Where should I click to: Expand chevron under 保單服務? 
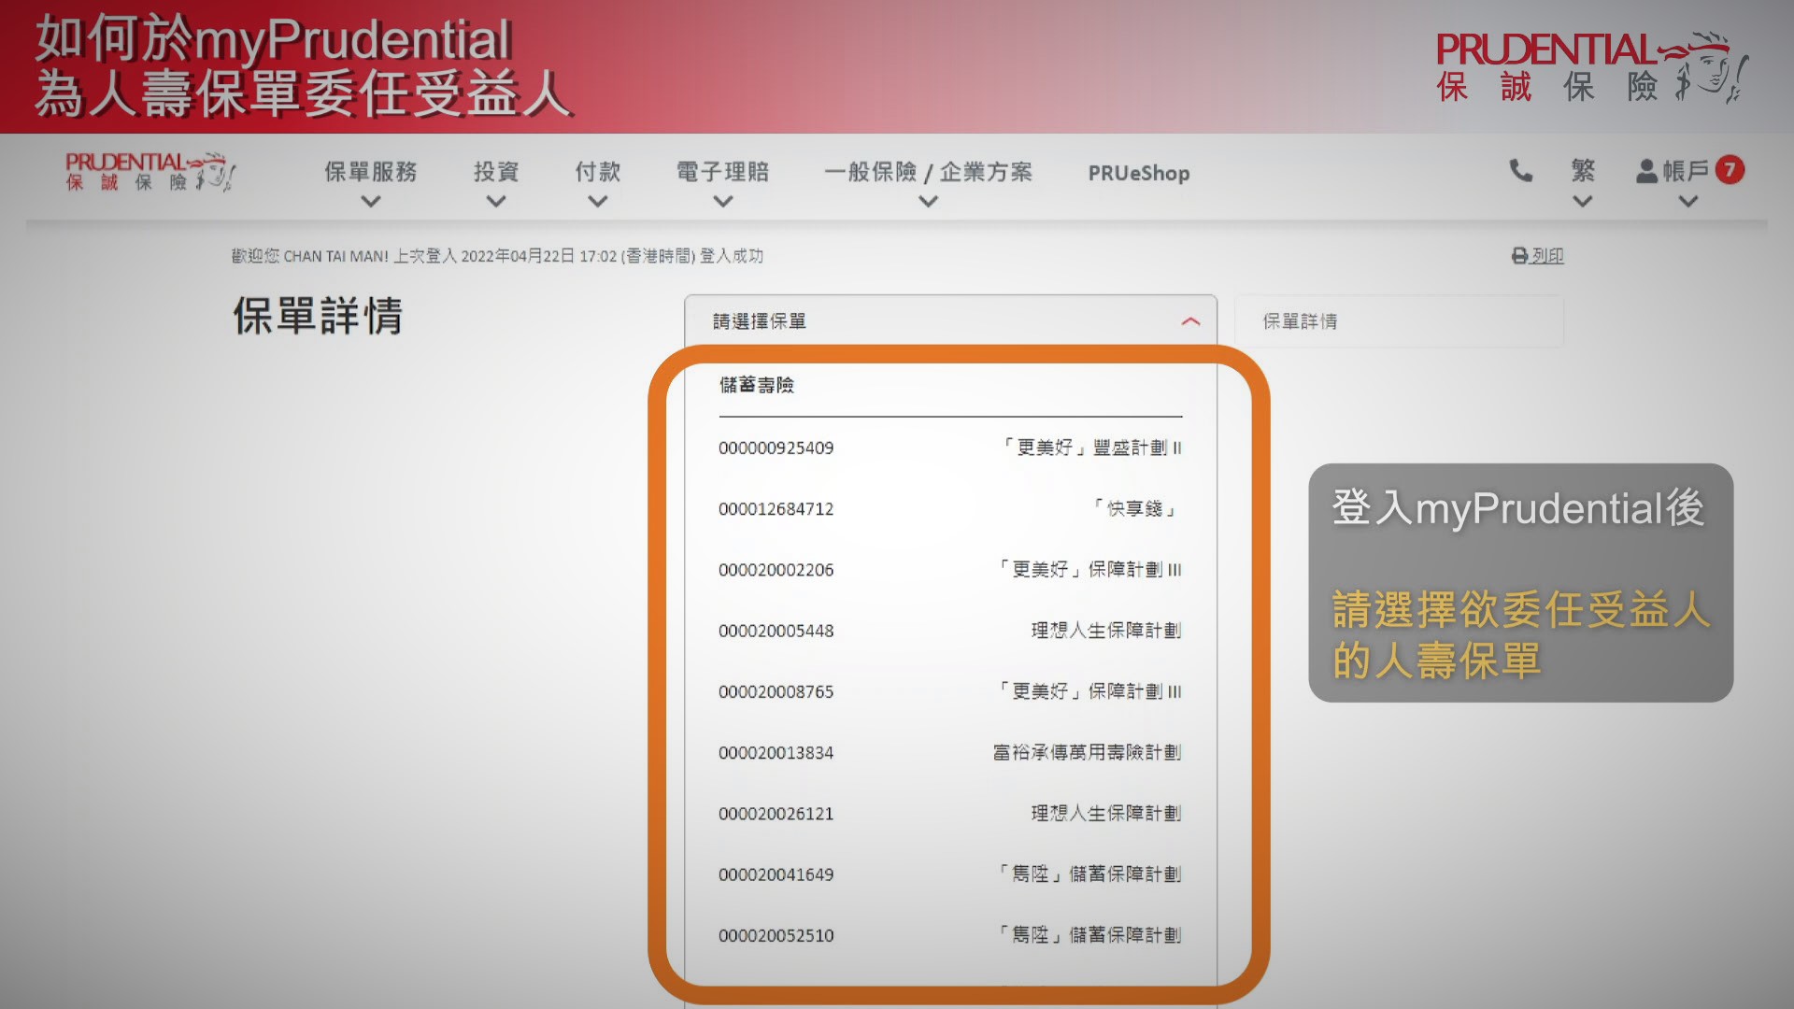click(x=371, y=201)
